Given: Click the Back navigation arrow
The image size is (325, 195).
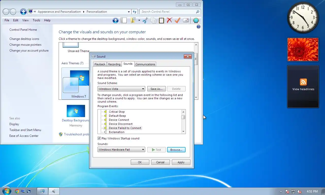Looking at the screenshot, I should (x=6, y=12).
